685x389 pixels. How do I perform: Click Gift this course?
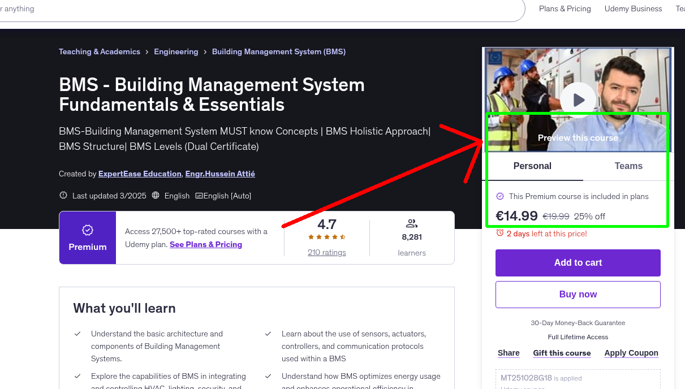coord(562,353)
